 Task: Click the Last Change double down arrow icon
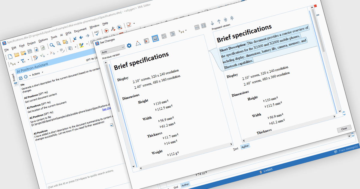(x=225, y=19)
